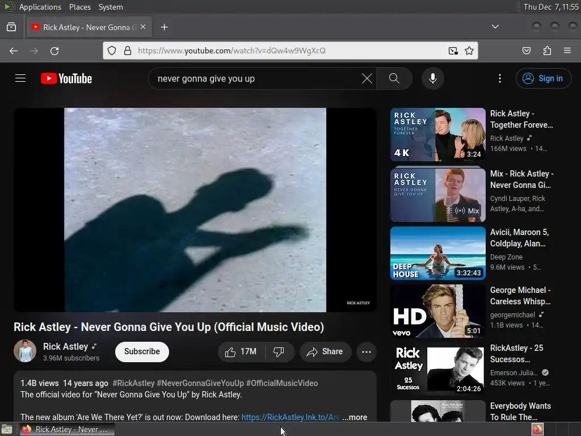Show site security lock info
The image size is (581, 436).
128,51
